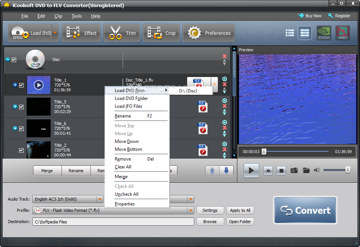Switch to detailed list view icon
Image resolution: width=360 pixels, height=247 pixels.
pos(290,33)
